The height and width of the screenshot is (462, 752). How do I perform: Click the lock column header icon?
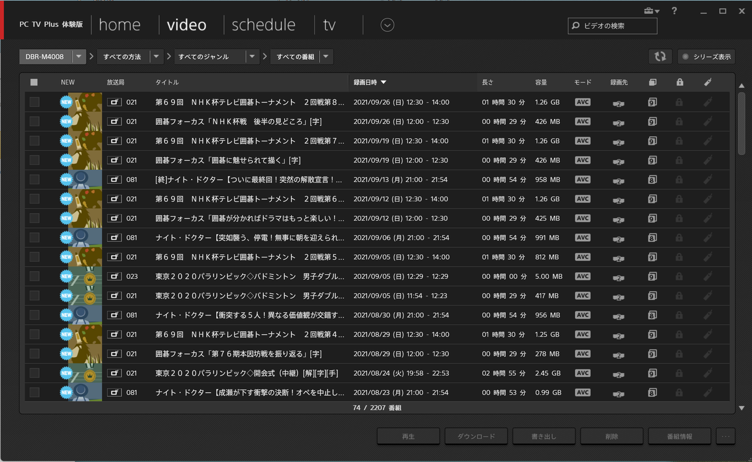coord(679,82)
